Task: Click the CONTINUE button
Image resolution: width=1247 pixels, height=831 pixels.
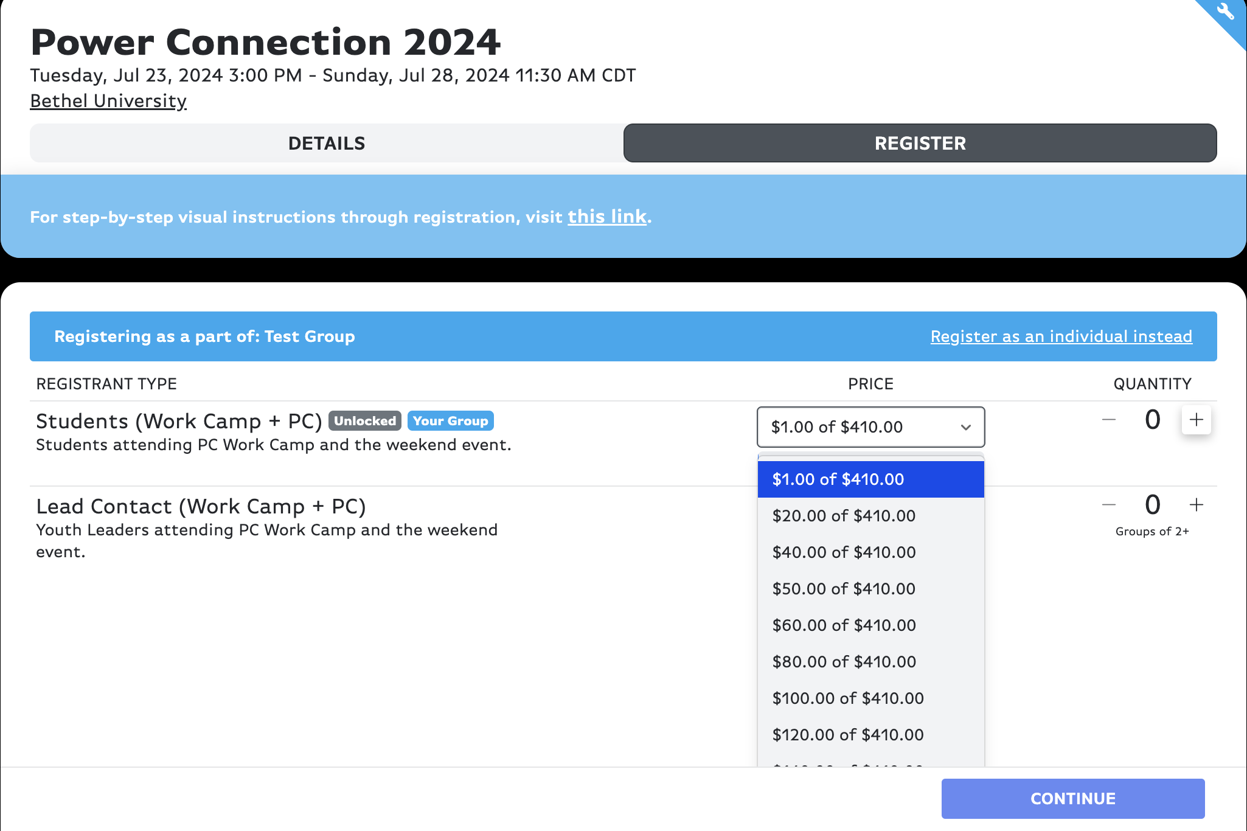Action: point(1073,799)
